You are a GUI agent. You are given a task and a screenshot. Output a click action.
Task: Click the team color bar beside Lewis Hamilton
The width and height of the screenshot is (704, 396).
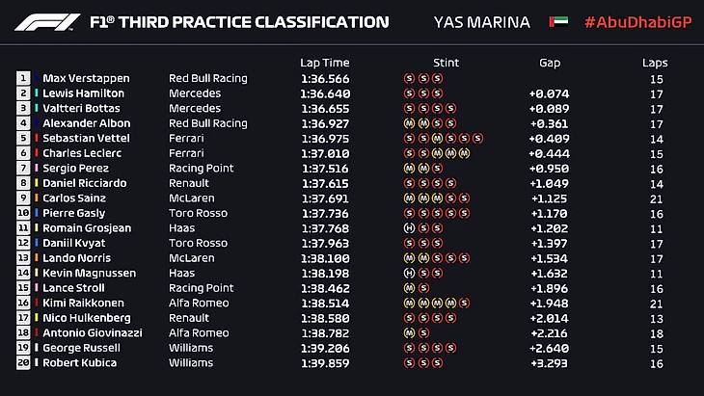39,93
